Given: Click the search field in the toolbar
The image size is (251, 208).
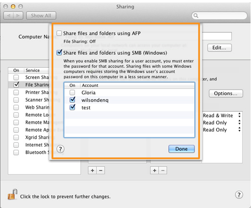Looking at the screenshot, I should 219,16.
